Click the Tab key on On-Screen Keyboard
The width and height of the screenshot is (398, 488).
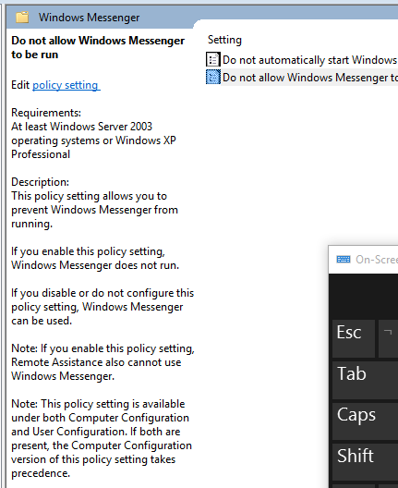point(365,380)
